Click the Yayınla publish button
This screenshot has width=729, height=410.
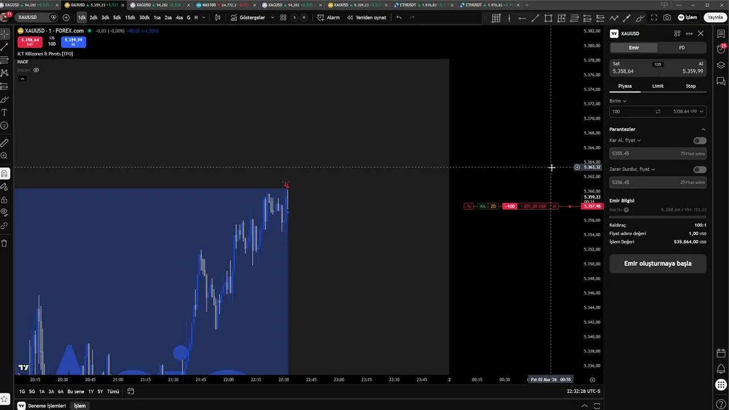[x=715, y=18]
